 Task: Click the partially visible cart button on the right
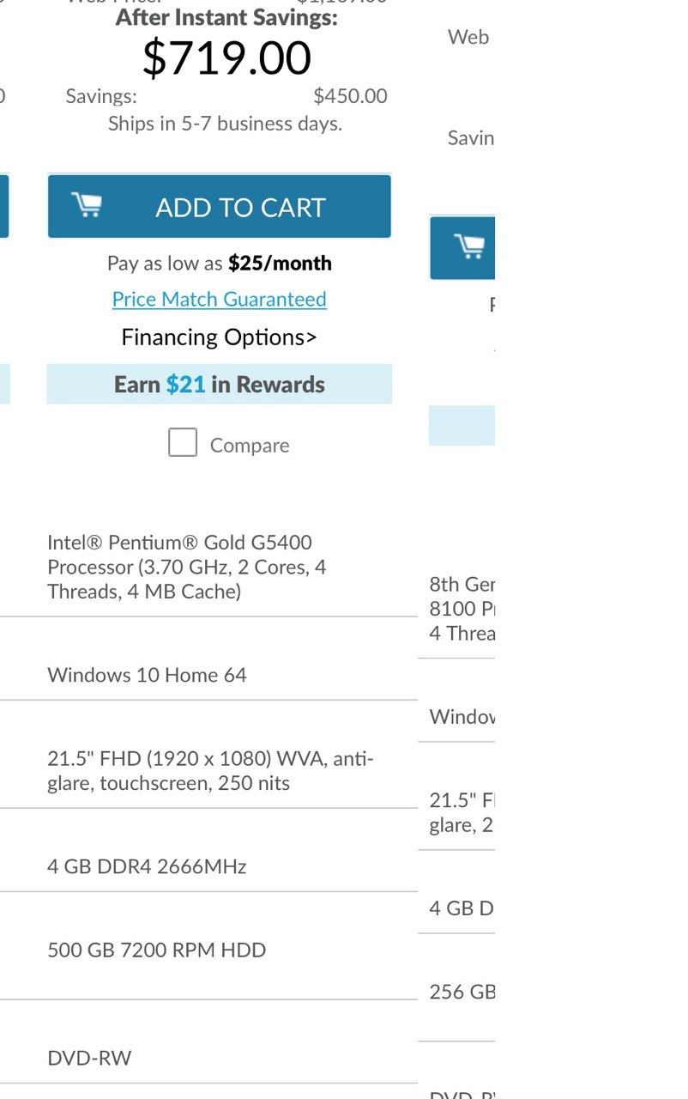pos(462,247)
